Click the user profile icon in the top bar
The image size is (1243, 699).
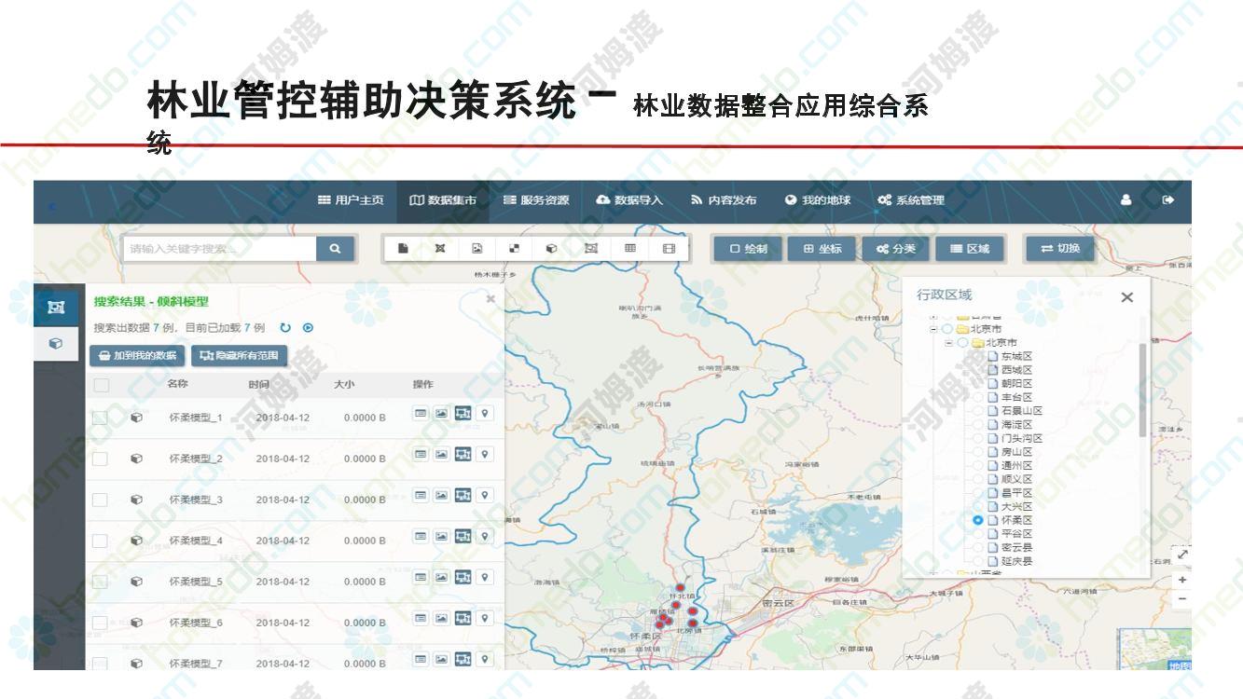[1126, 200]
